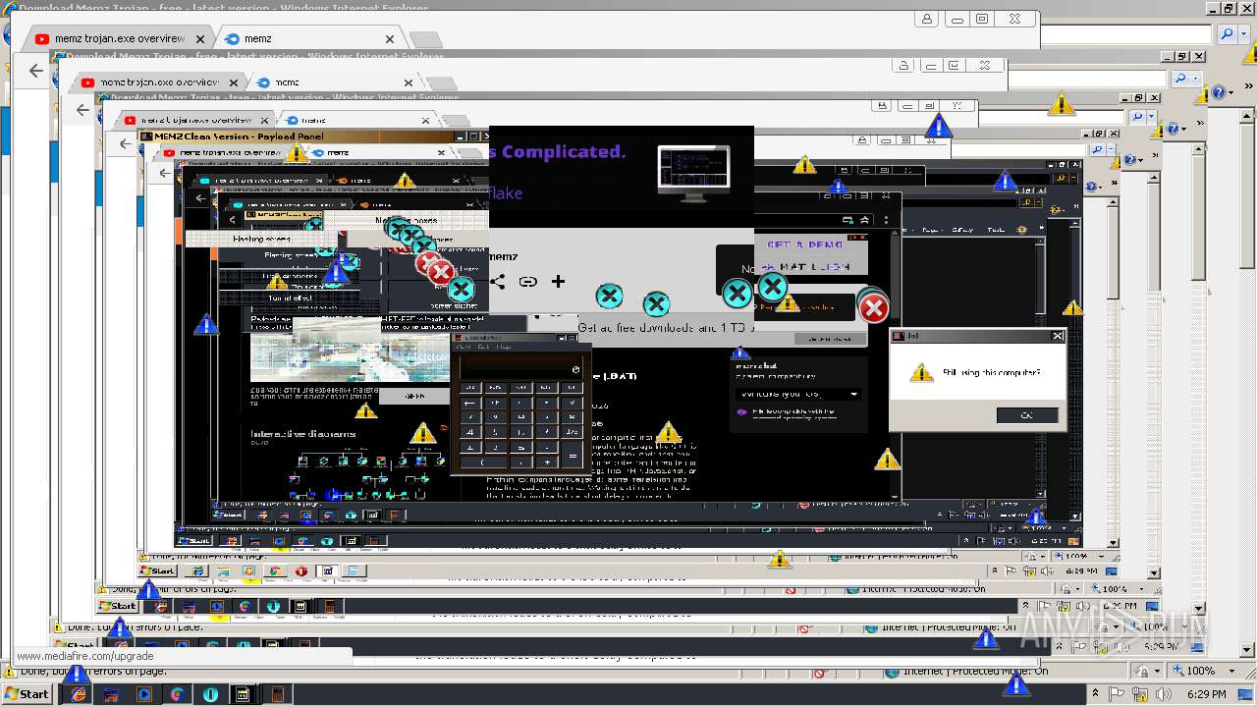Close the front 'memz trojan.exe overview' tab
Viewport: 1257px width, 707px height.
coord(199,39)
